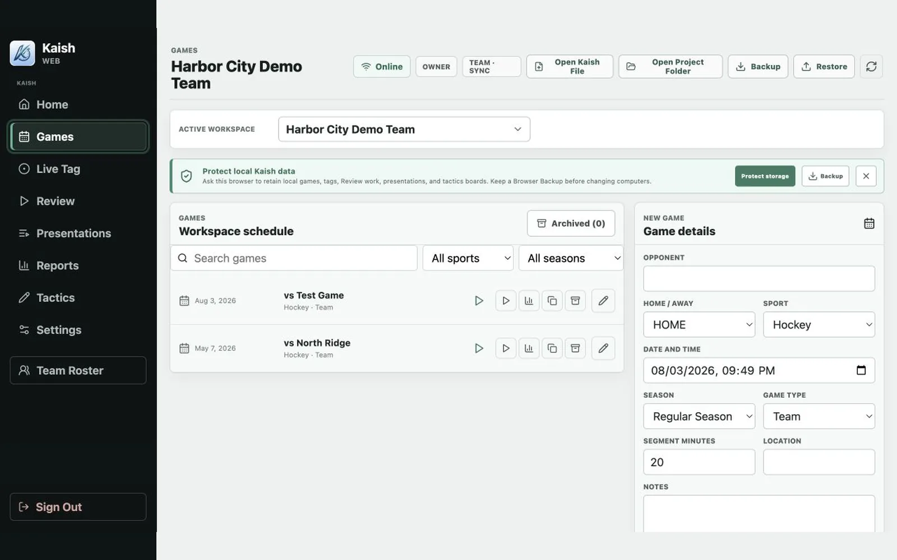Edit vs North Ridge with pencil icon
The height and width of the screenshot is (560, 897).
(x=603, y=348)
